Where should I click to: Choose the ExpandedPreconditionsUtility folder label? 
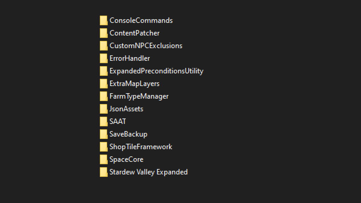pos(156,71)
